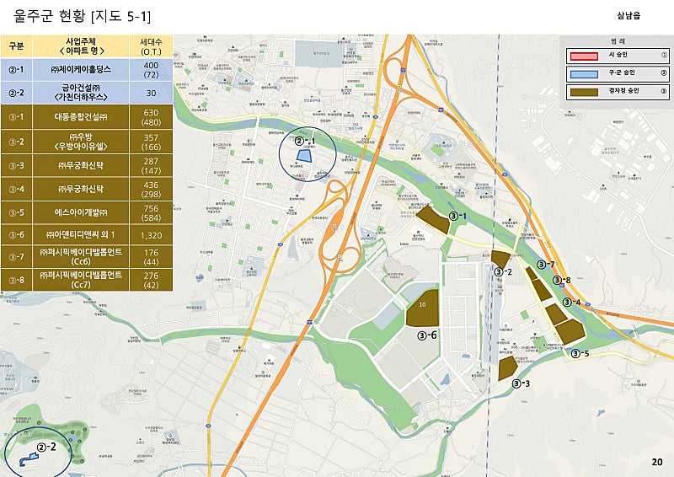
Task: Click the 범 례 legend heading
Action: coord(618,40)
